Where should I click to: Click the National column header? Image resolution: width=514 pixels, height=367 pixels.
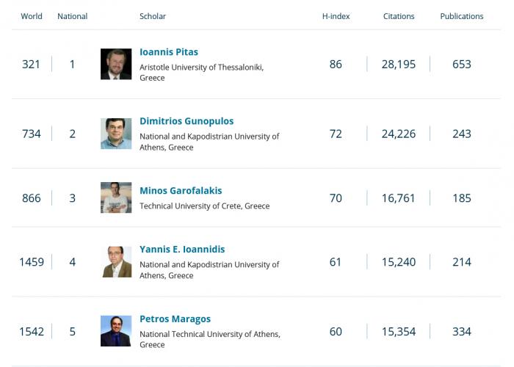73,16
